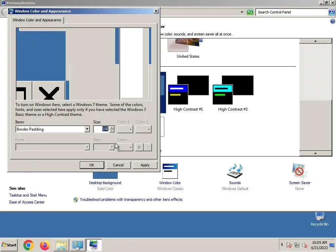Open the Sounds settings icon
This screenshot has width=336, height=252.
coord(235,171)
